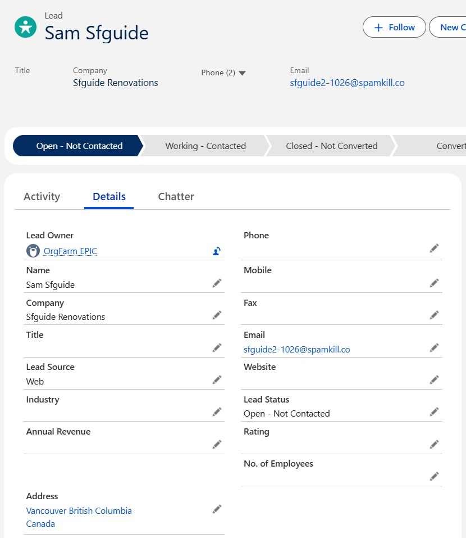Viewport: 466px width, 538px height.
Task: Open the Activity tab
Action: tap(42, 197)
